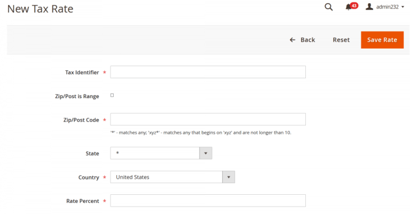Screen dimensions: 410x214
Task: Click the Zip/Post is Range label
Action: click(77, 97)
